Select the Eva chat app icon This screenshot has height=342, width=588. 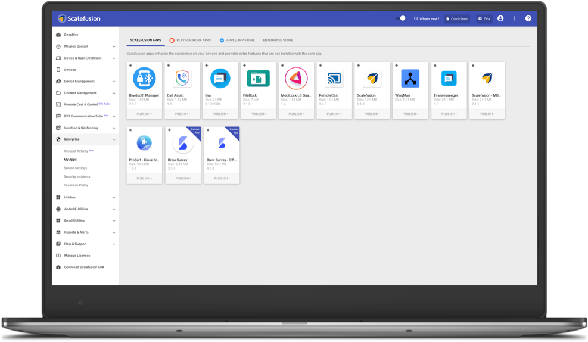pos(220,79)
